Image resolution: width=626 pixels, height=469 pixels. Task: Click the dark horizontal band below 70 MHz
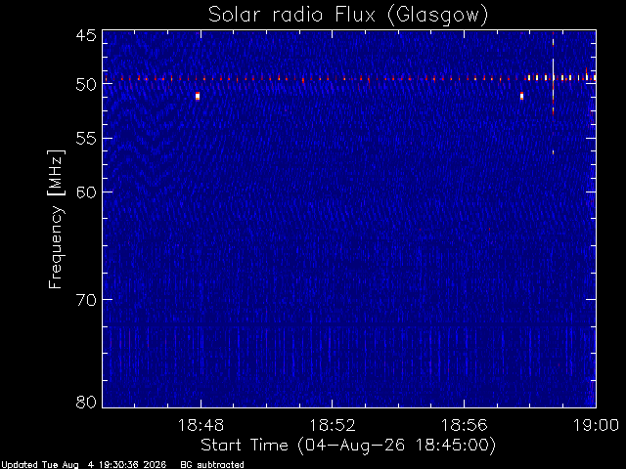pyautogui.click(x=349, y=326)
